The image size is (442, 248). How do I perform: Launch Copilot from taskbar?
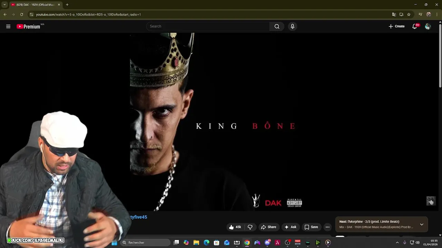186,242
